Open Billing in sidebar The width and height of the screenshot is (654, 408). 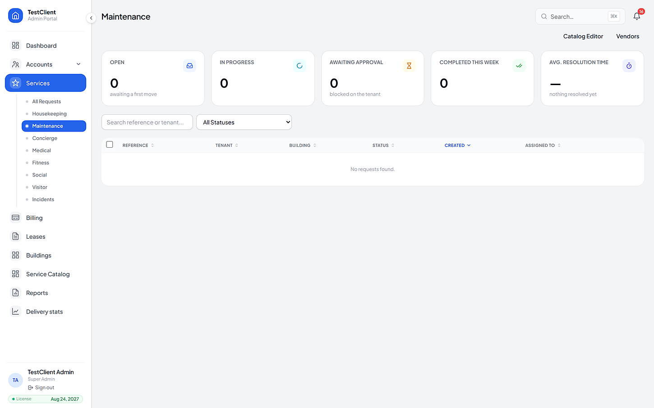(x=46, y=218)
